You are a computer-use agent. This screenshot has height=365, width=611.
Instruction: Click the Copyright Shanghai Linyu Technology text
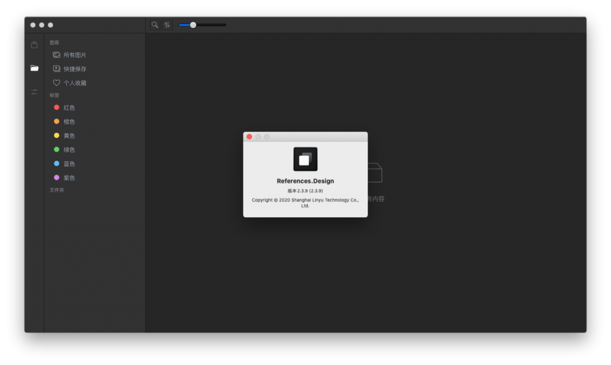305,203
